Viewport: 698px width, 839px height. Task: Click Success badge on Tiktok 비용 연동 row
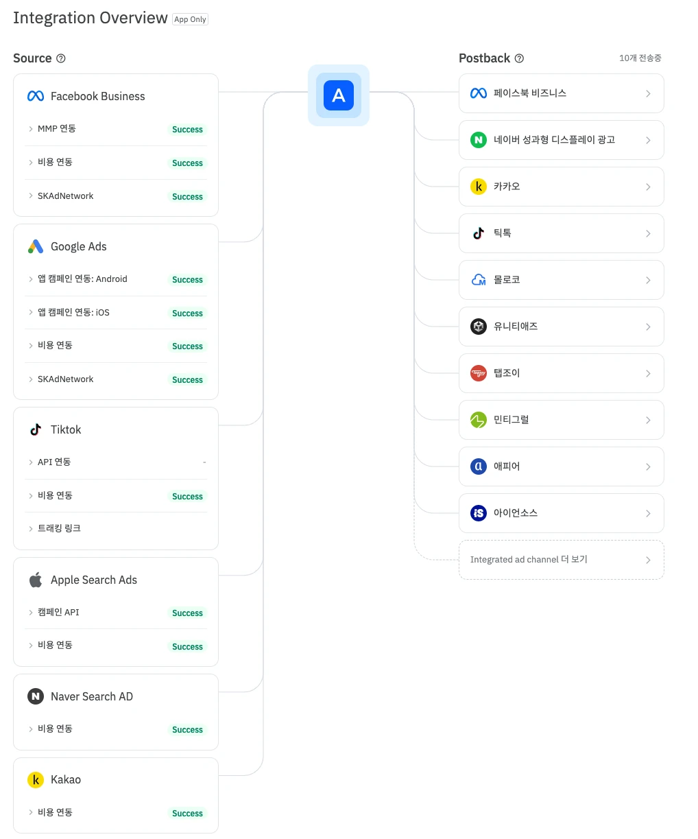pos(187,497)
